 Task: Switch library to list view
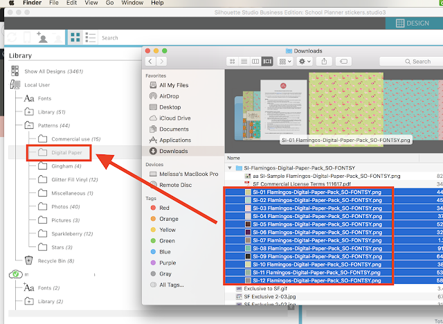[x=91, y=37]
